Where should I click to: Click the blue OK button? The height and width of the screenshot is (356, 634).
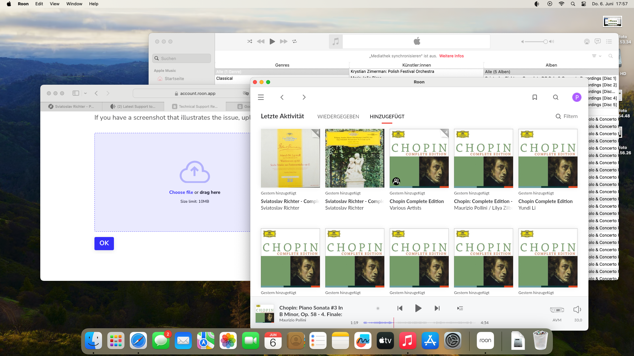tap(104, 243)
